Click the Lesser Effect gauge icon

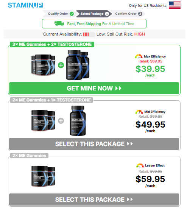pos(140,165)
